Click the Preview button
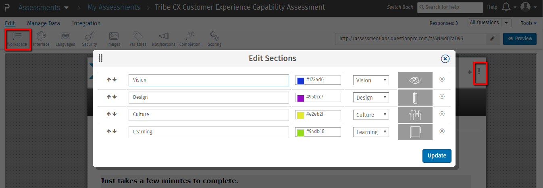 [x=520, y=39]
